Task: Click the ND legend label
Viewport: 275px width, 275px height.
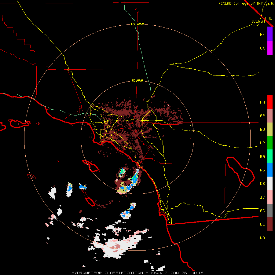Action: (x=262, y=238)
